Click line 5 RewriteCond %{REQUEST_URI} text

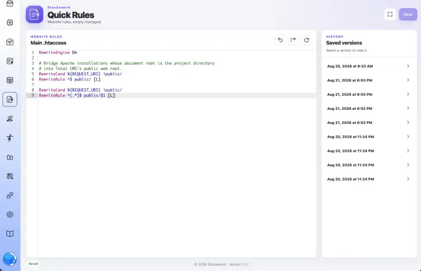click(80, 74)
